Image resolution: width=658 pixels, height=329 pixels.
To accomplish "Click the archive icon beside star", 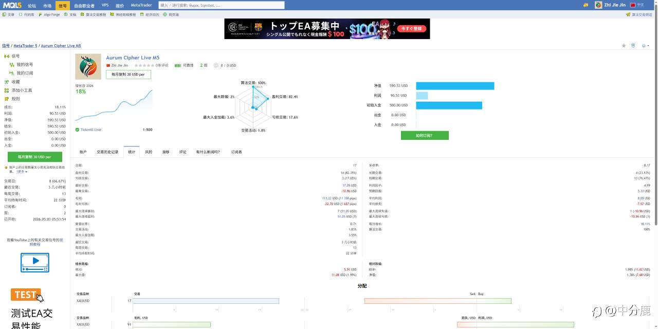I will [633, 46].
